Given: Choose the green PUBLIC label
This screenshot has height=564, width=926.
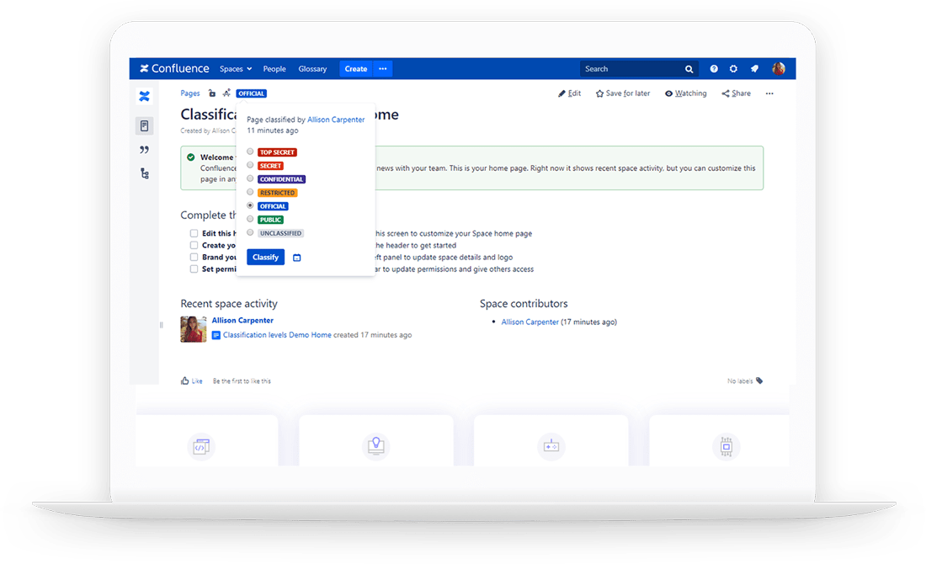Looking at the screenshot, I should [x=270, y=220].
